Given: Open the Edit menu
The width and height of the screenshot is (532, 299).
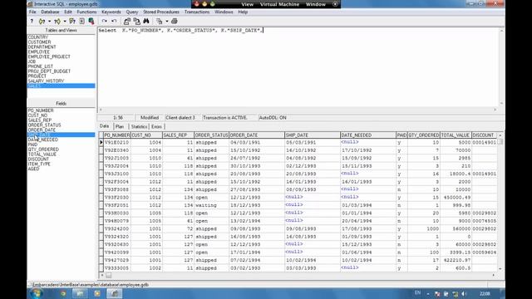Looking at the screenshot, I should [68, 12].
